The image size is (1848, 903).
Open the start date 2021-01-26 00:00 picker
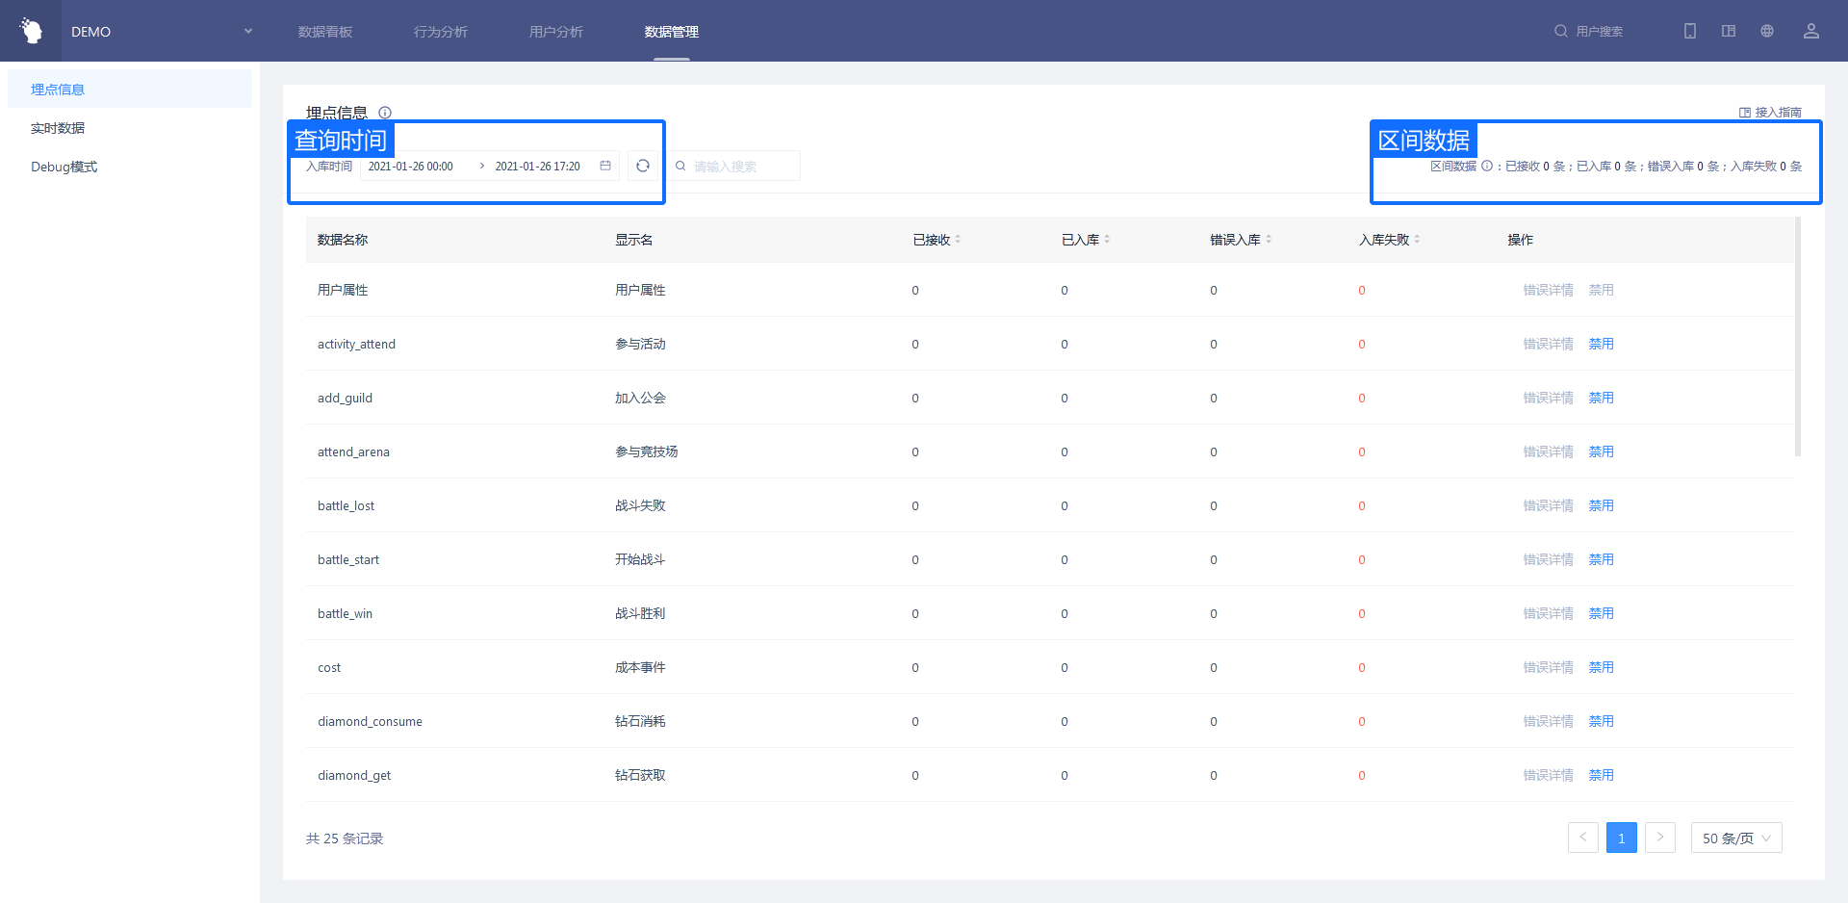click(411, 167)
